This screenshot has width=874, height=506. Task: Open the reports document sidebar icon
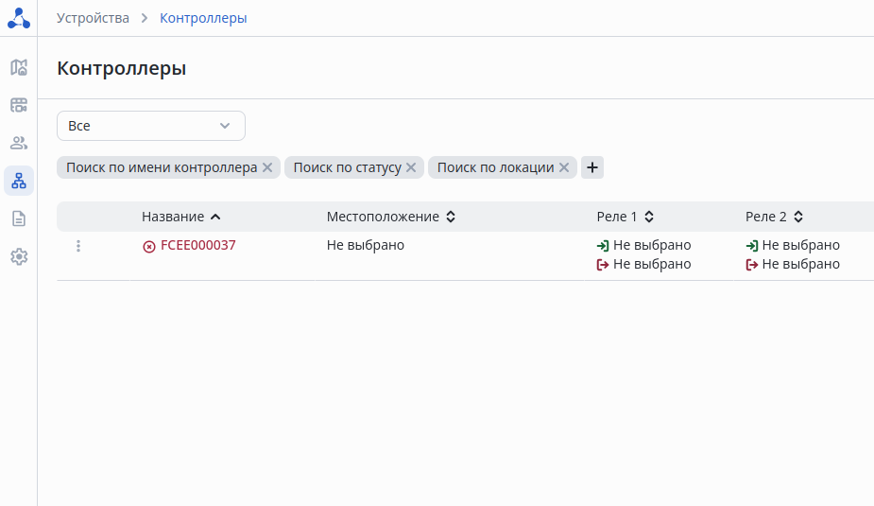click(19, 218)
